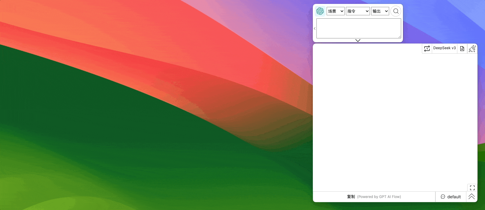Clear output with the broom icon
The image size is (485, 210).
pos(472,49)
